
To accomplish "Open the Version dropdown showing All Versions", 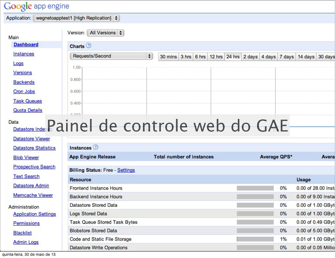I will coord(106,33).
